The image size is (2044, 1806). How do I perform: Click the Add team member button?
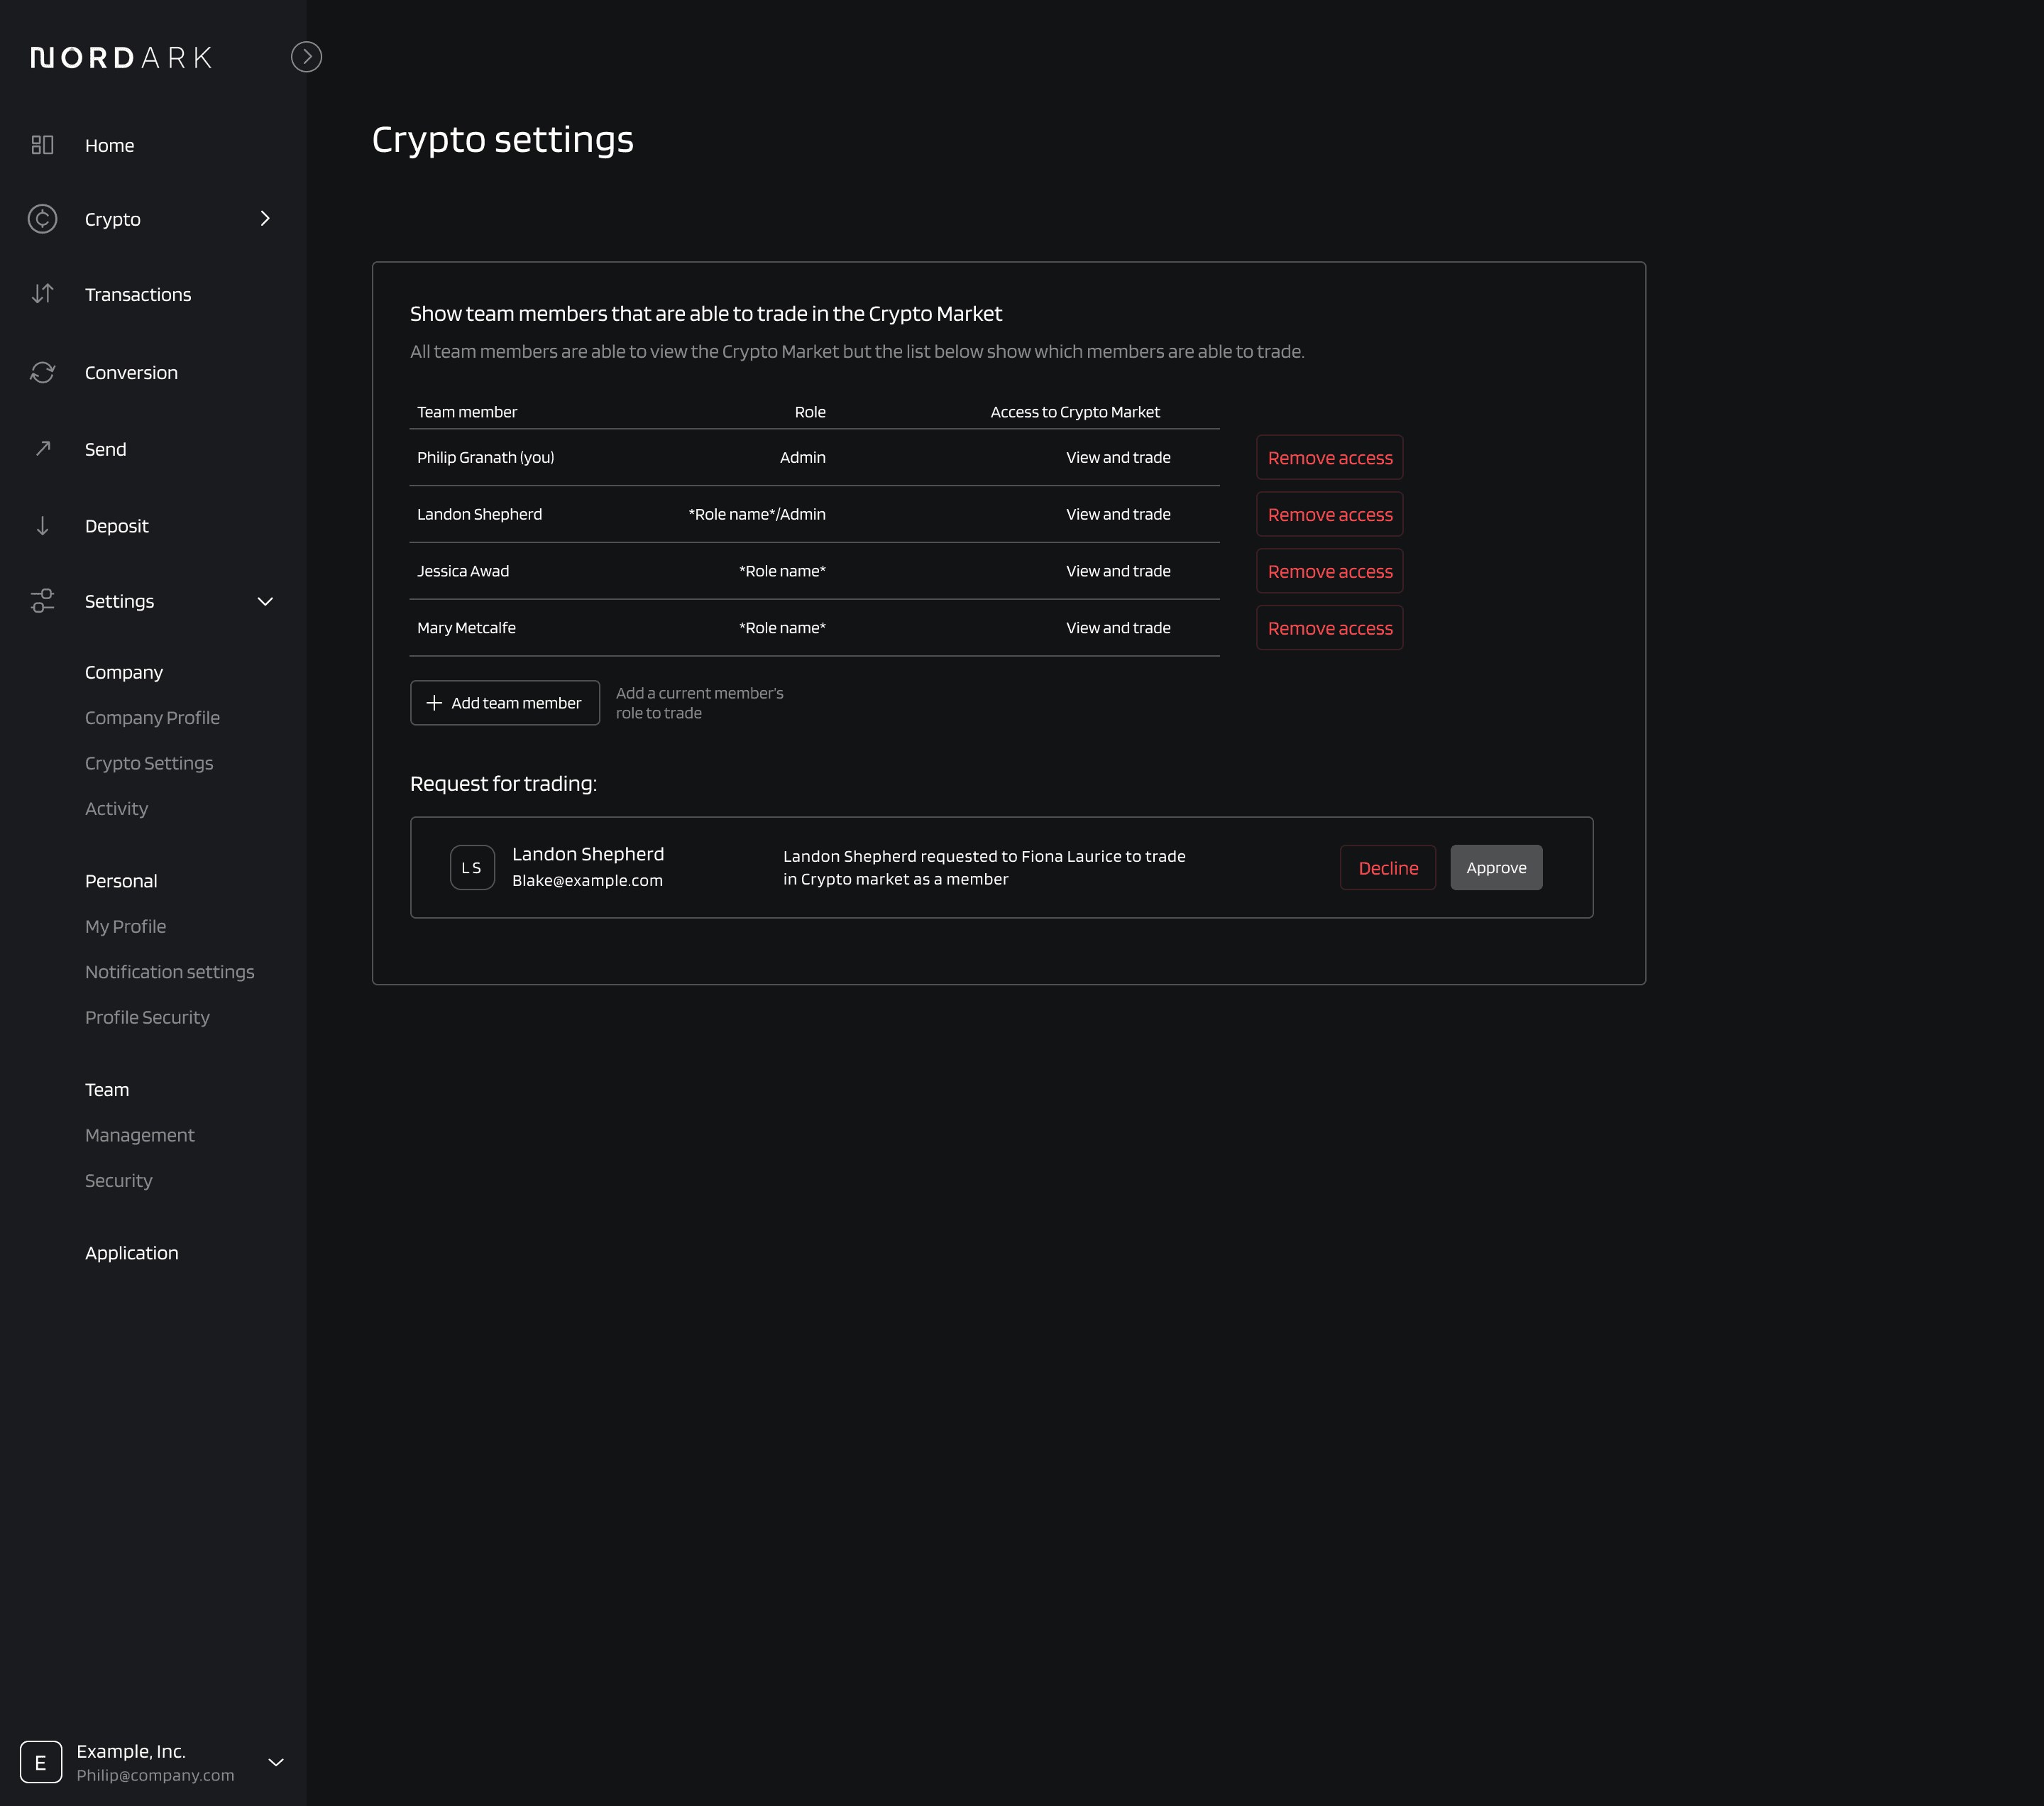[504, 703]
